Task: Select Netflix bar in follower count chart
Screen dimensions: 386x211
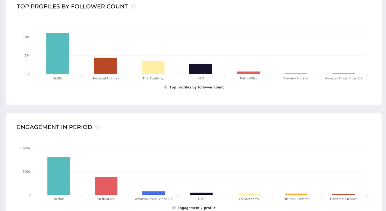Action: [58, 54]
